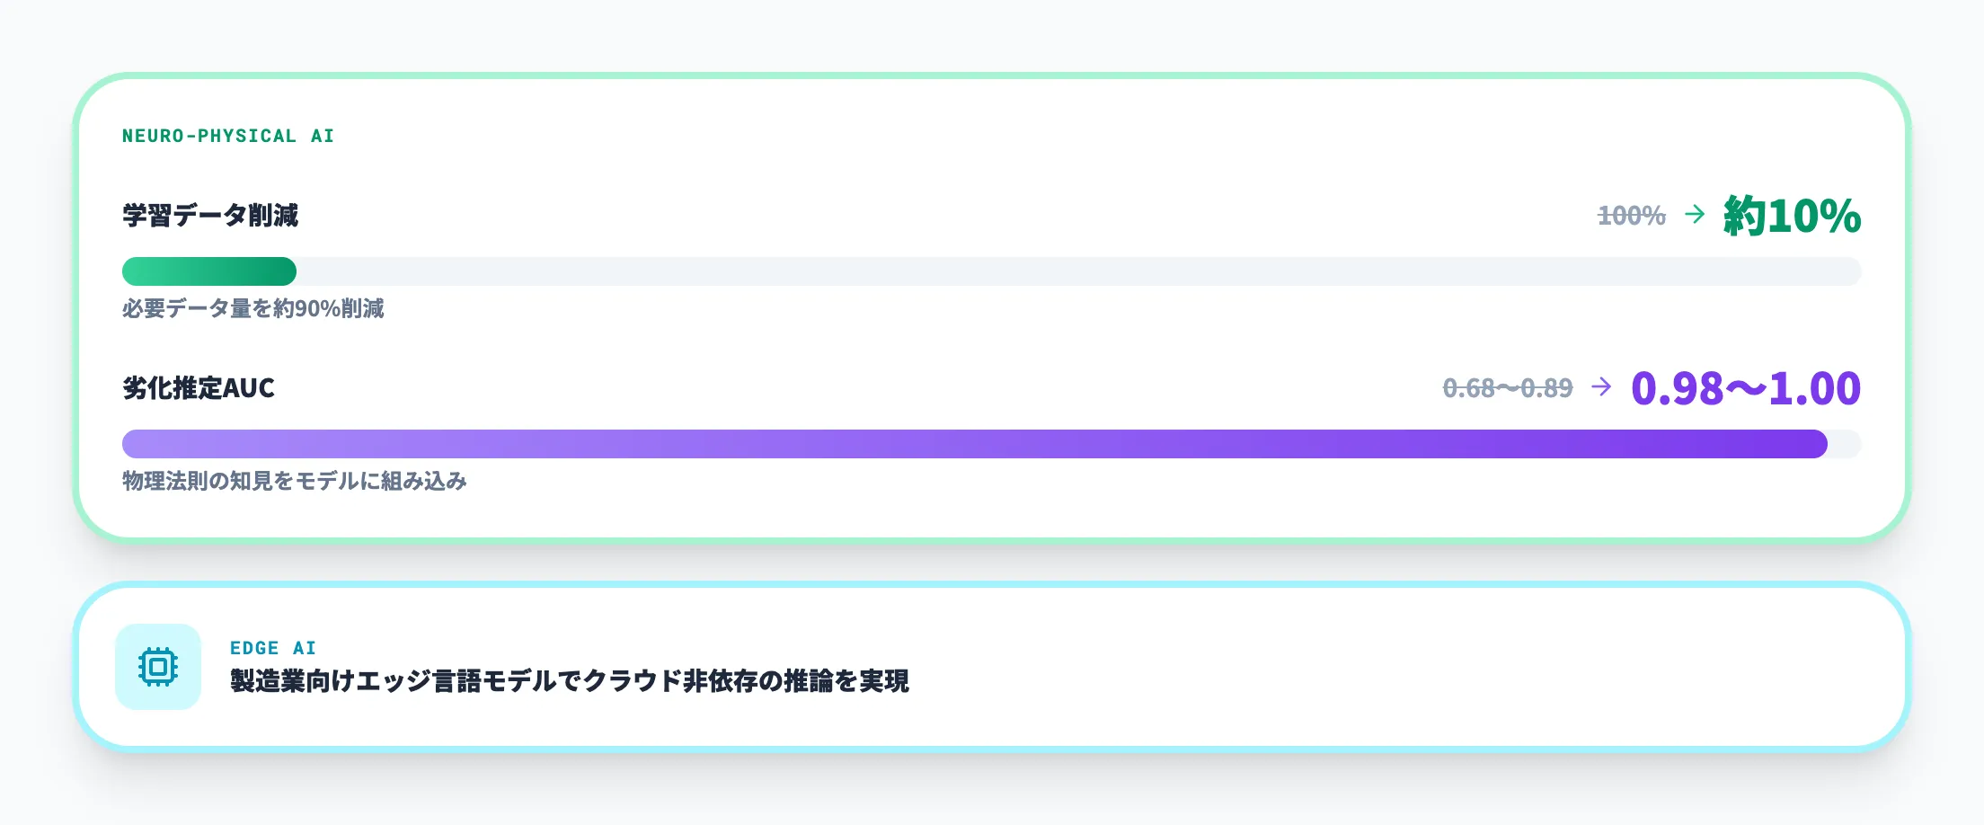Click the purple 0.98〜1.00 result value
The width and height of the screenshot is (1984, 825).
1745,388
